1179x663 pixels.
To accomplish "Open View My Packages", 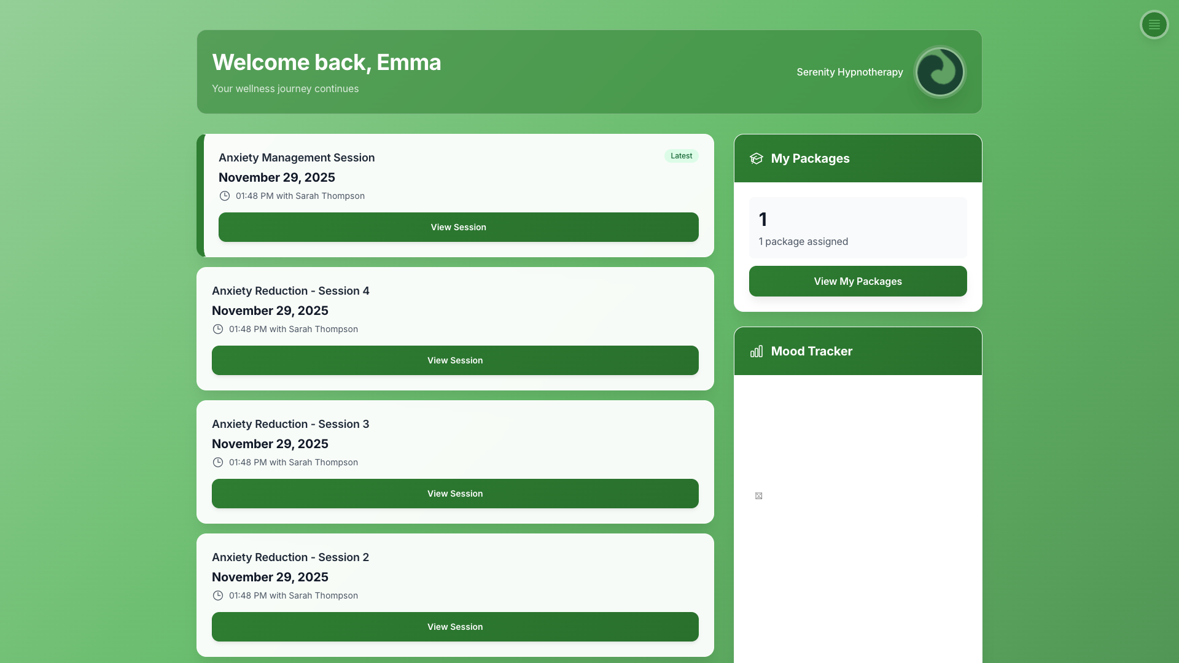I will (857, 281).
